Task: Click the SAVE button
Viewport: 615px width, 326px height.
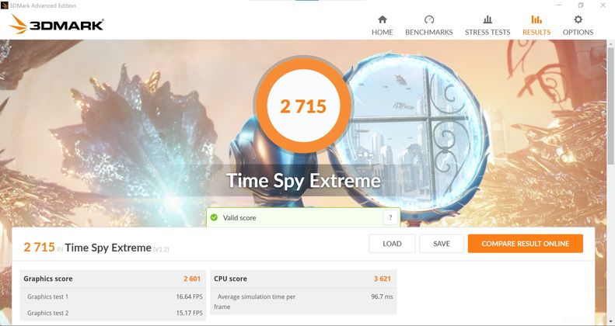Action: [x=442, y=244]
